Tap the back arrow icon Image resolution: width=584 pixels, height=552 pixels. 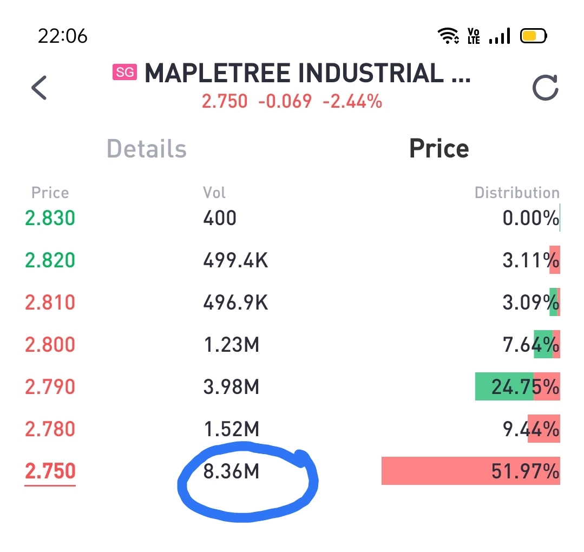tap(40, 88)
